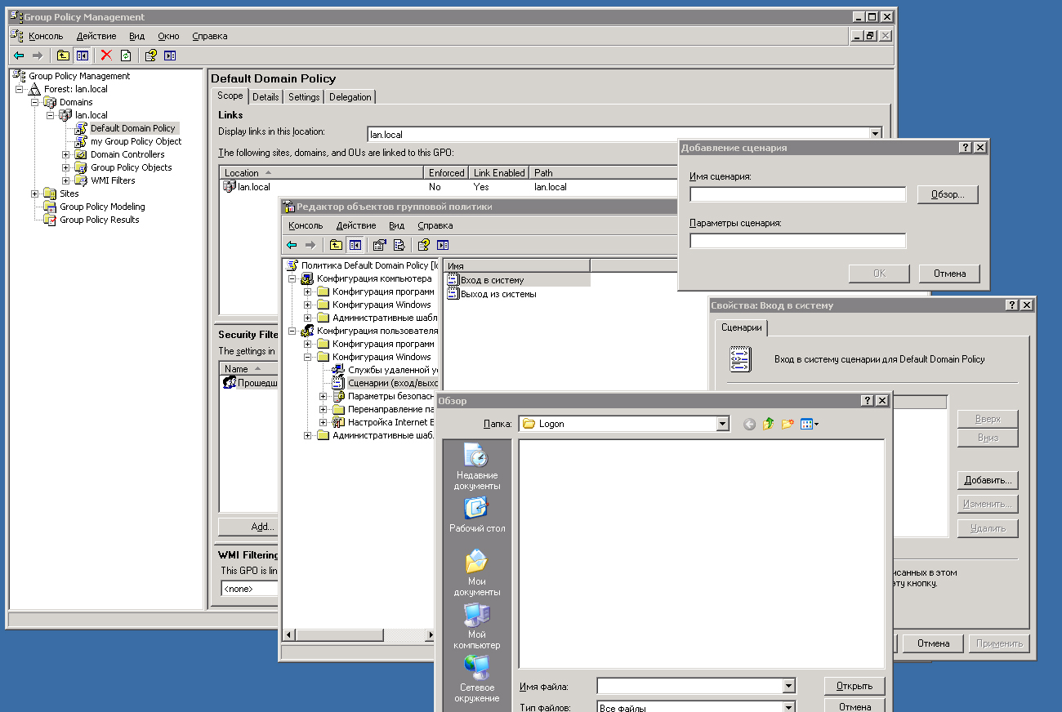Screen dimensions: 1062x712
Task: Click Forward arrow in Group Policy Management toolbar
Action: click(x=37, y=56)
